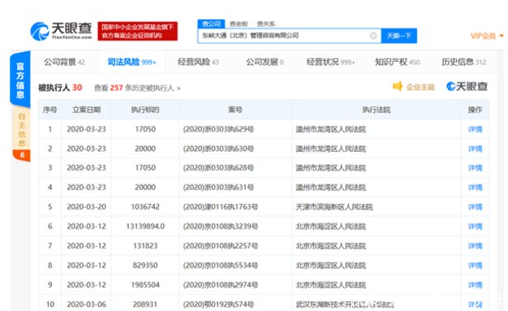Click the 立案日期 column header
The width and height of the screenshot is (508, 311).
pyautogui.click(x=86, y=110)
